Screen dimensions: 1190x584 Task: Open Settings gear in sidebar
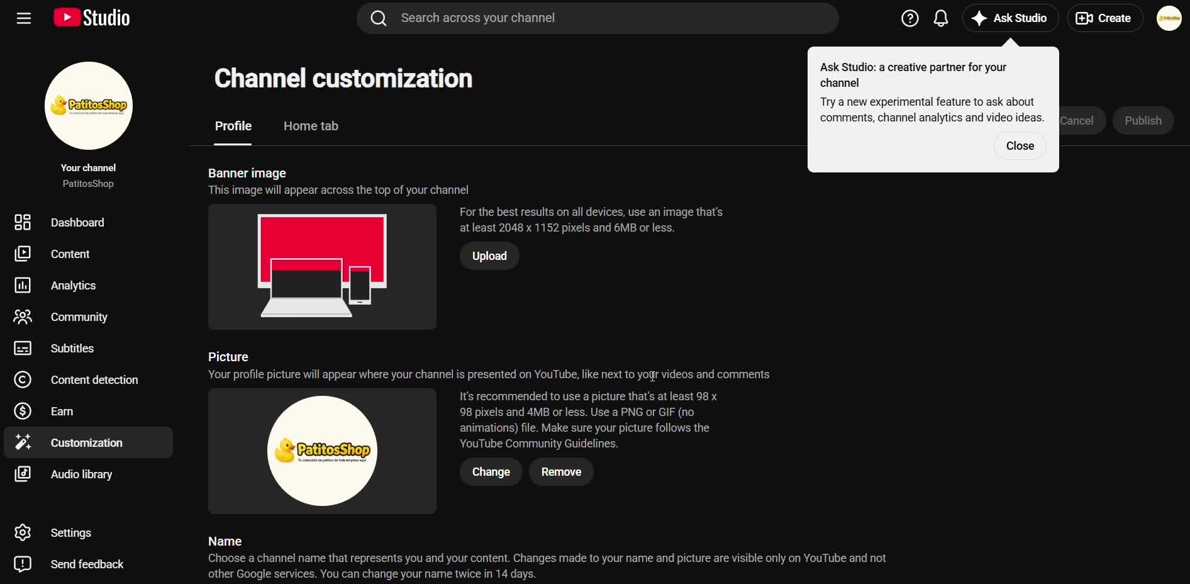click(x=88, y=532)
